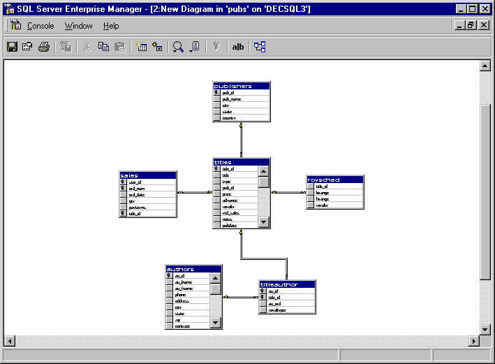Open Properties from the toolbar
Viewport: 495px width, 364px height.
coord(27,47)
